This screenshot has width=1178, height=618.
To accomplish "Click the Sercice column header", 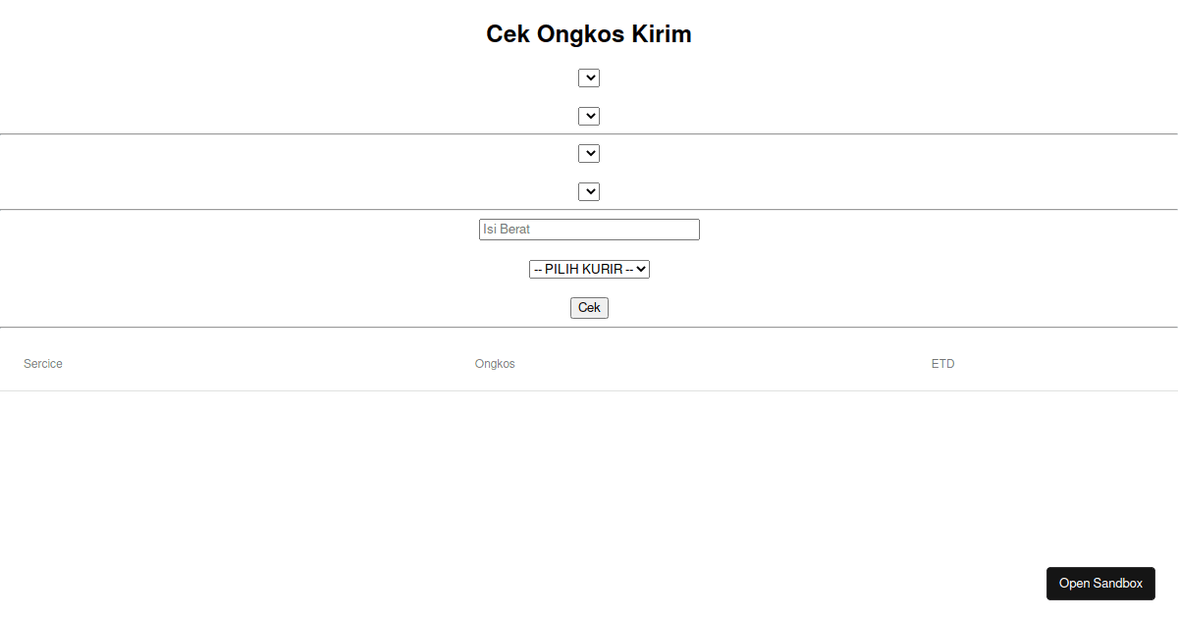I will pyautogui.click(x=42, y=363).
